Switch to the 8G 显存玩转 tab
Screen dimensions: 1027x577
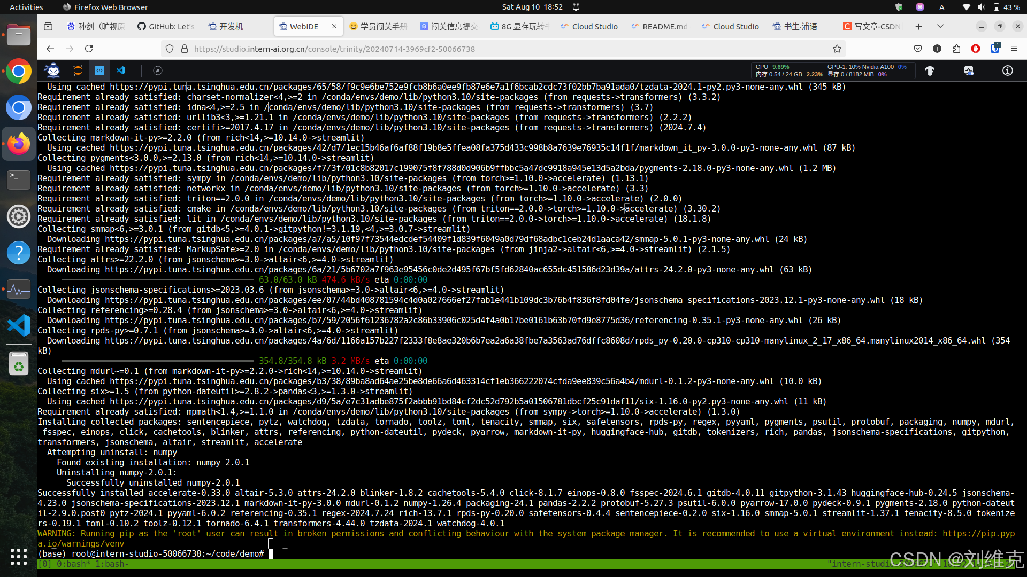click(x=519, y=26)
